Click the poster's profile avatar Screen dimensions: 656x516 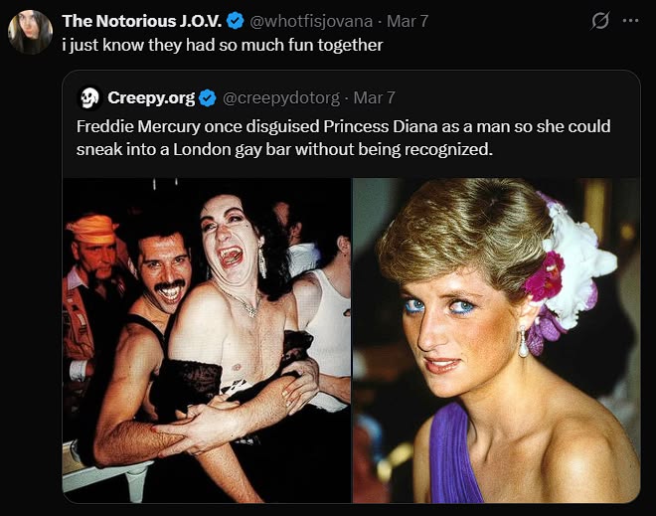pos(30,32)
